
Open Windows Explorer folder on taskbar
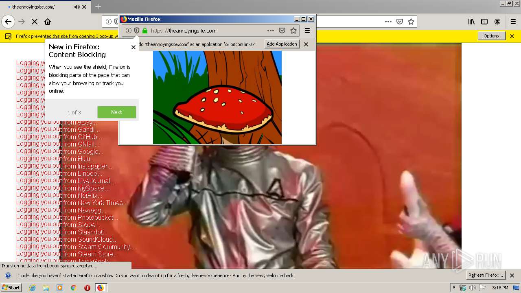coord(46,288)
